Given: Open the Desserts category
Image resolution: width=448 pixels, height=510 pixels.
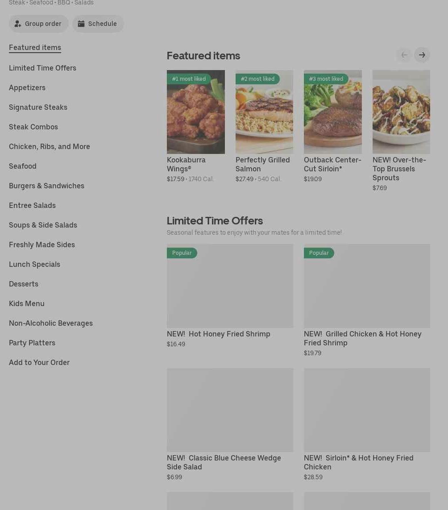Looking at the screenshot, I should [24, 284].
